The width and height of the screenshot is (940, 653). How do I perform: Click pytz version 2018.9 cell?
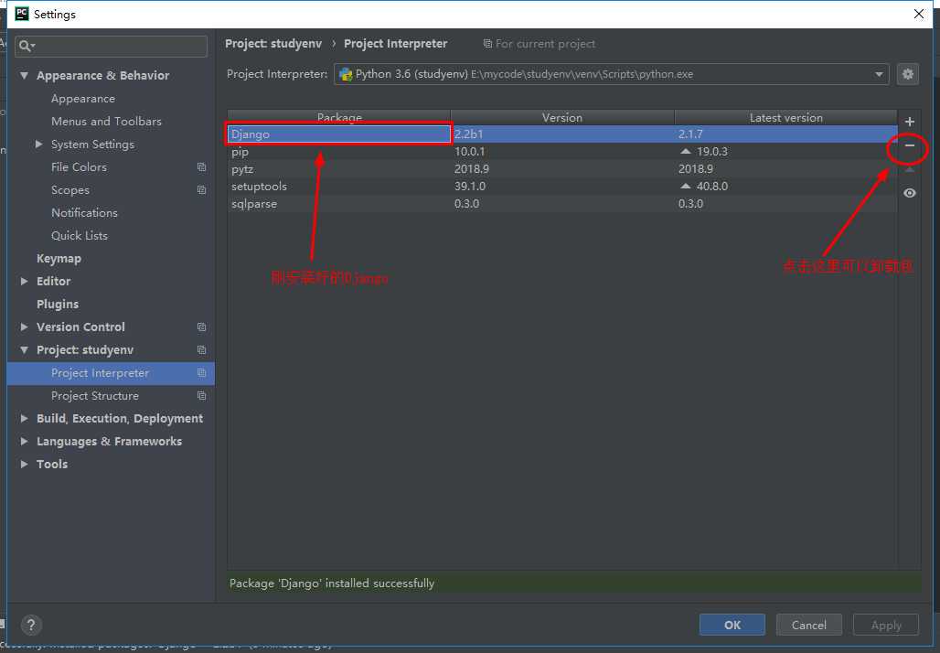562,169
